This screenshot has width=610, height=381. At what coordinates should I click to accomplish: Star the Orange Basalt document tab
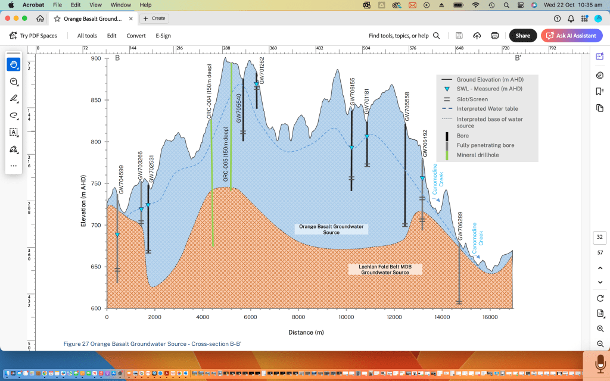(57, 18)
